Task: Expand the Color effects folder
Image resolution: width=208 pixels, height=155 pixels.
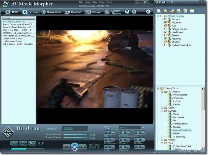Action: point(162,108)
